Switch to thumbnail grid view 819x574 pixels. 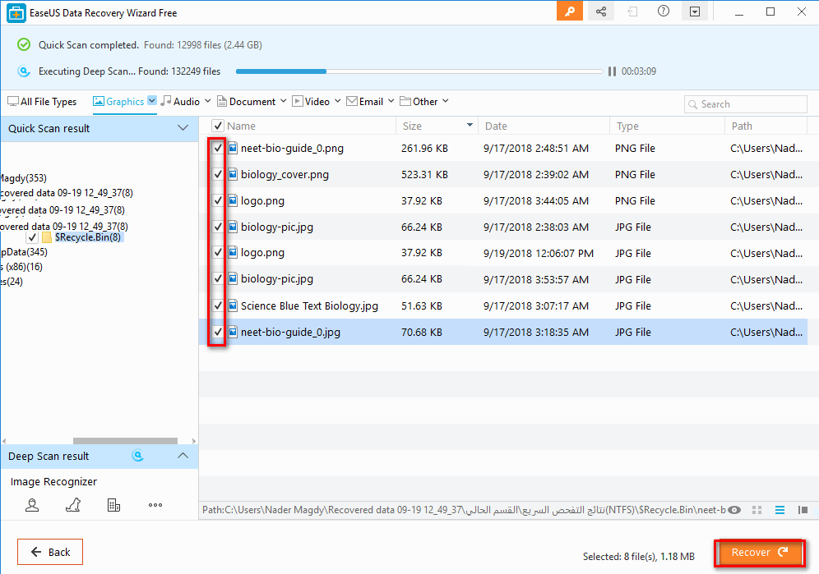[x=757, y=510]
